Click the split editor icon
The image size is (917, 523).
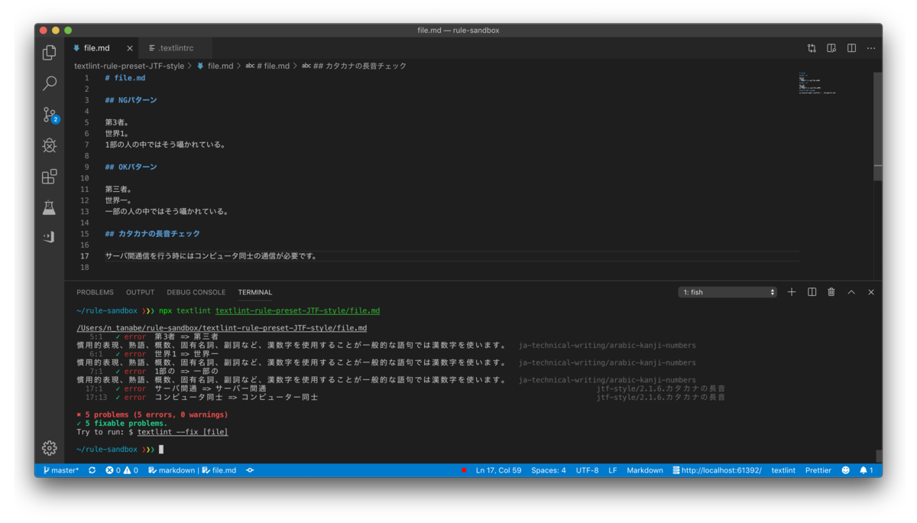[851, 48]
